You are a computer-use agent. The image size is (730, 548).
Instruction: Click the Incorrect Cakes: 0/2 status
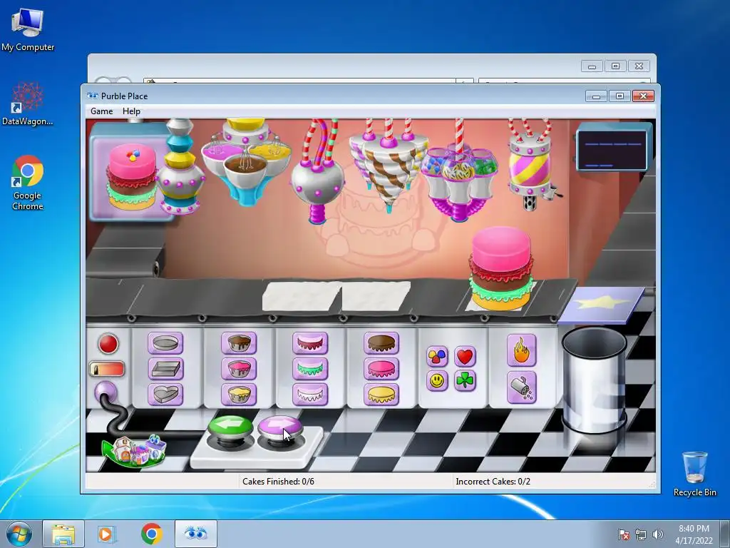coord(493,482)
